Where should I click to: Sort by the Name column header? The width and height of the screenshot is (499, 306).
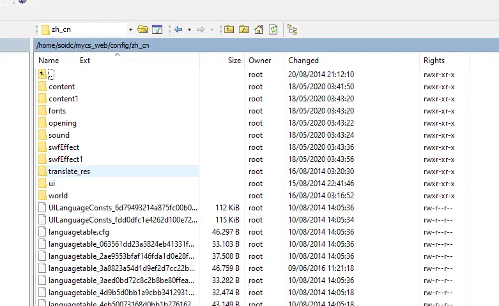click(x=49, y=61)
